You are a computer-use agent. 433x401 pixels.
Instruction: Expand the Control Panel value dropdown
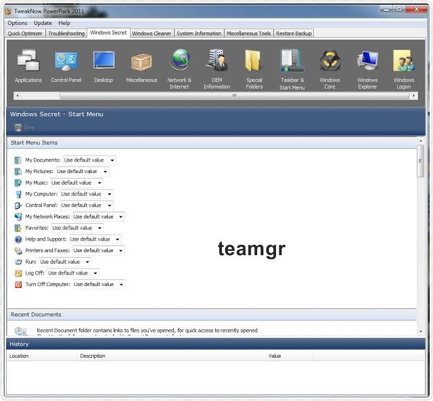point(87,206)
